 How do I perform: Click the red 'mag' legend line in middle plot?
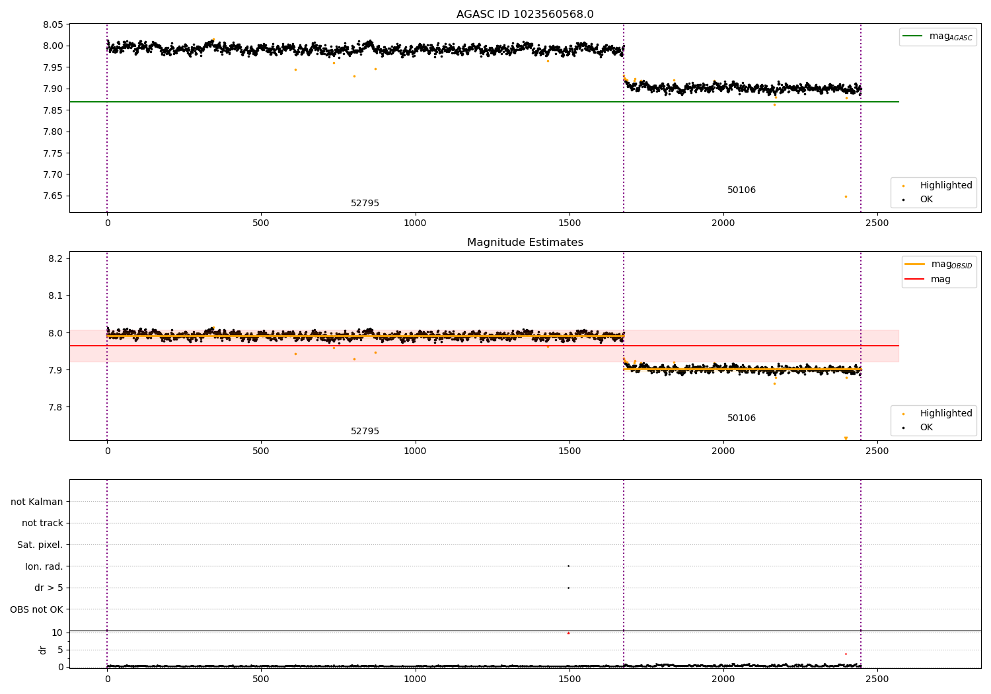(915, 279)
